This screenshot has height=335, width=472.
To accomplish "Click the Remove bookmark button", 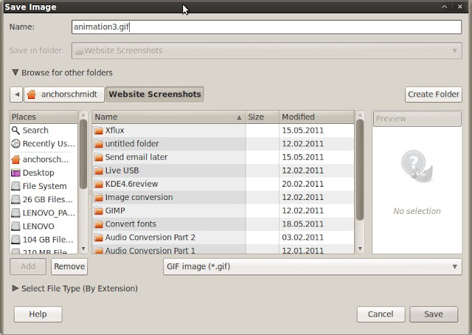I will [69, 266].
